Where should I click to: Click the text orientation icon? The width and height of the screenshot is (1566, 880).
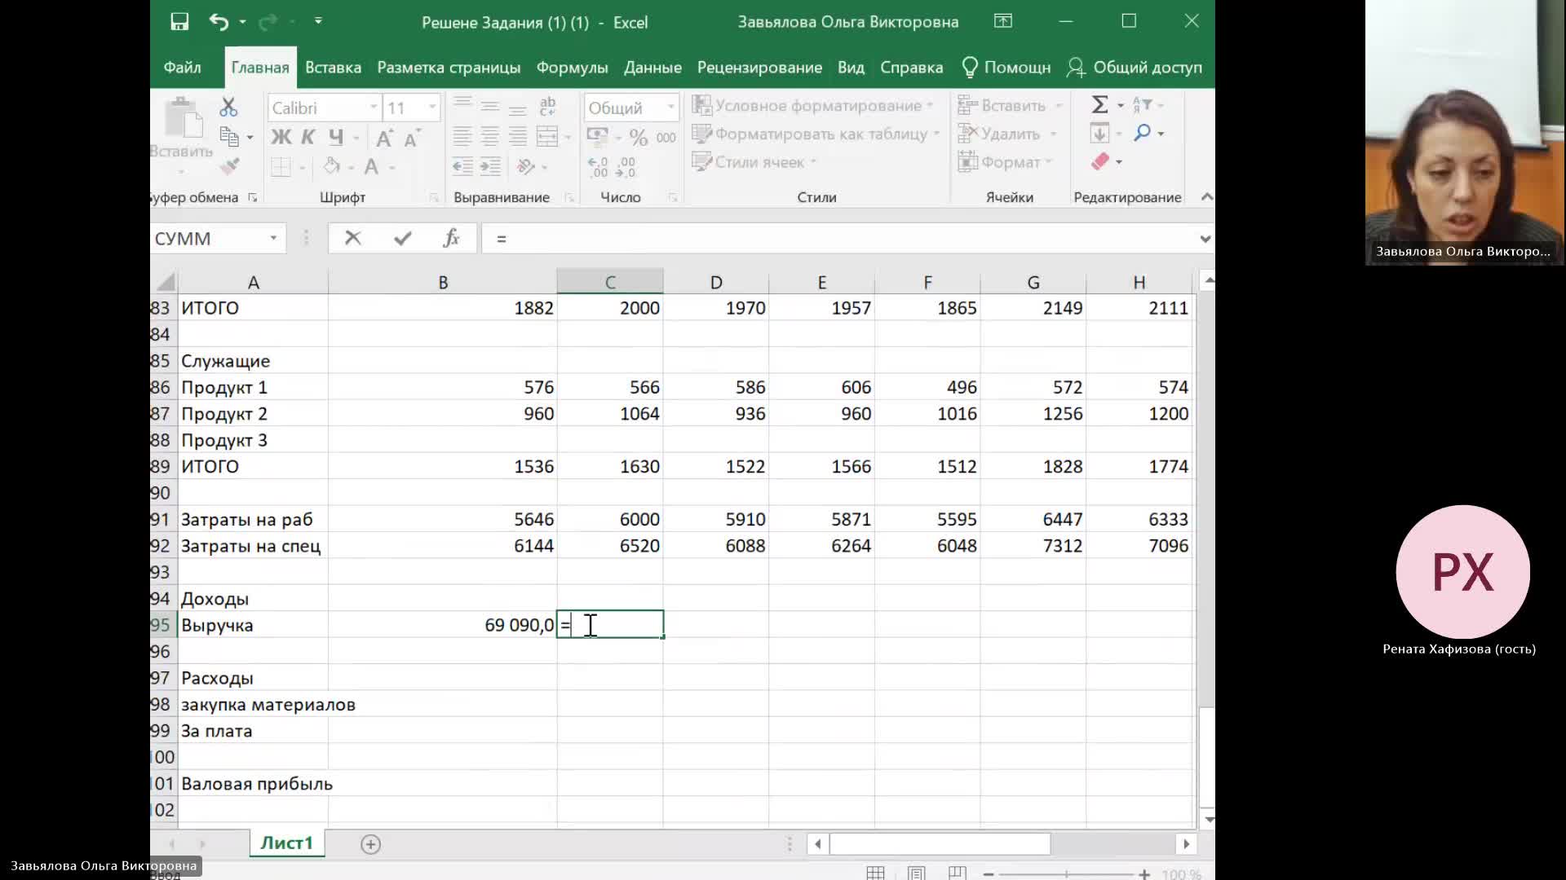[526, 166]
